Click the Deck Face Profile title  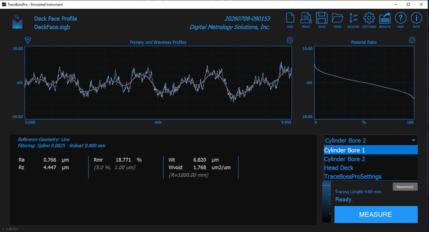pos(56,19)
